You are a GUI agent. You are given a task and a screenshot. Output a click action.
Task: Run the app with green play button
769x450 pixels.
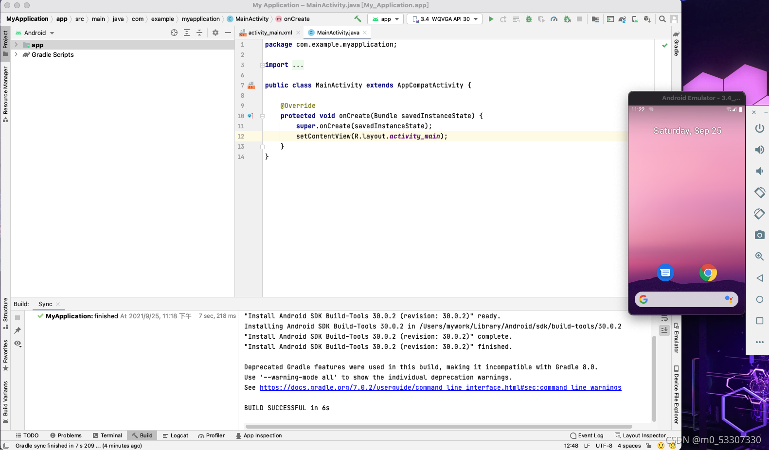491,19
